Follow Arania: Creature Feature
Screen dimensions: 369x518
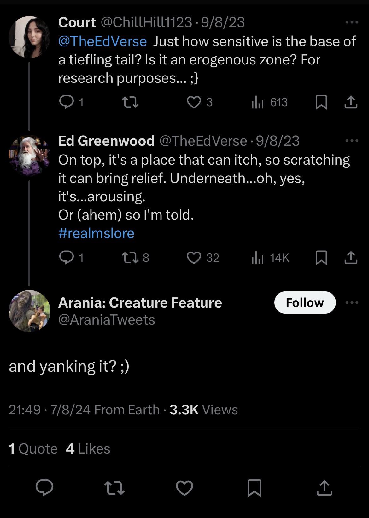(305, 302)
